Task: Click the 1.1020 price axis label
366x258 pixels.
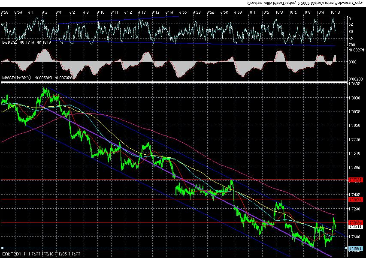Action: coord(354,126)
